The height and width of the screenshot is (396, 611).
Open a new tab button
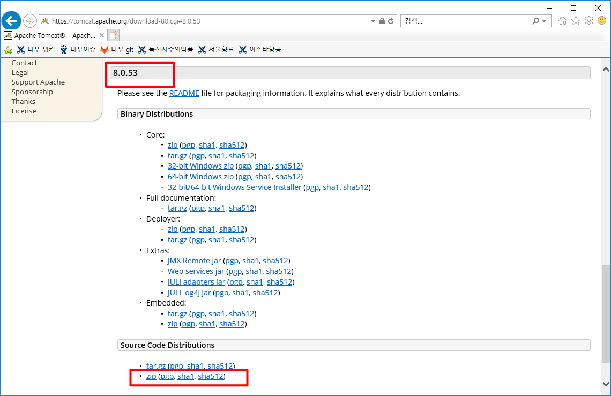tap(114, 35)
